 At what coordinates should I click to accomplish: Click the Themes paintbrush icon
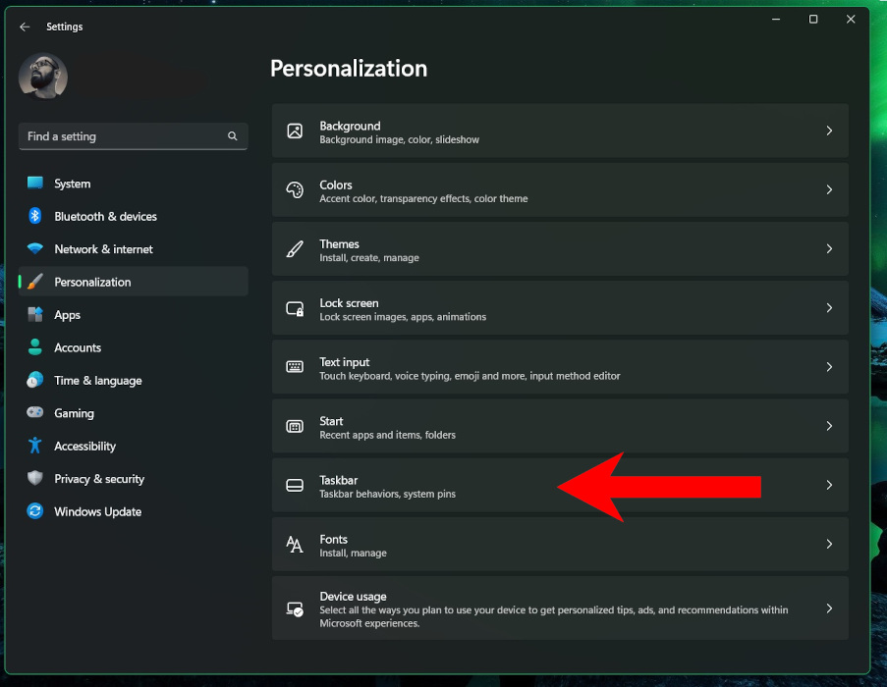click(295, 248)
